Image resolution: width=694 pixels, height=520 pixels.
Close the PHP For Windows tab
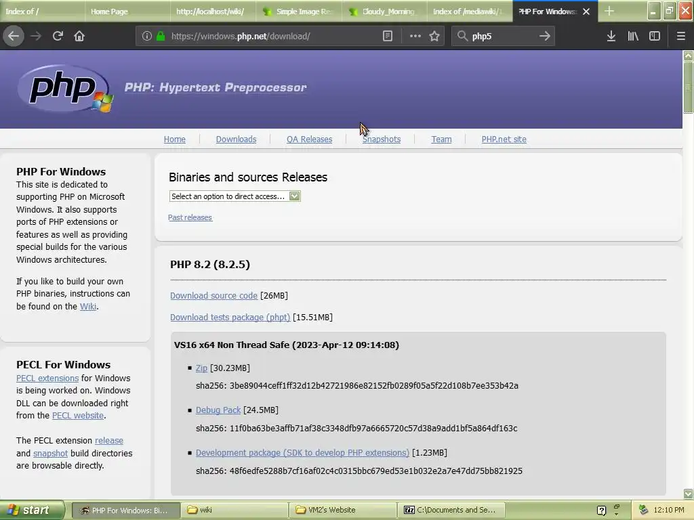tap(586, 12)
